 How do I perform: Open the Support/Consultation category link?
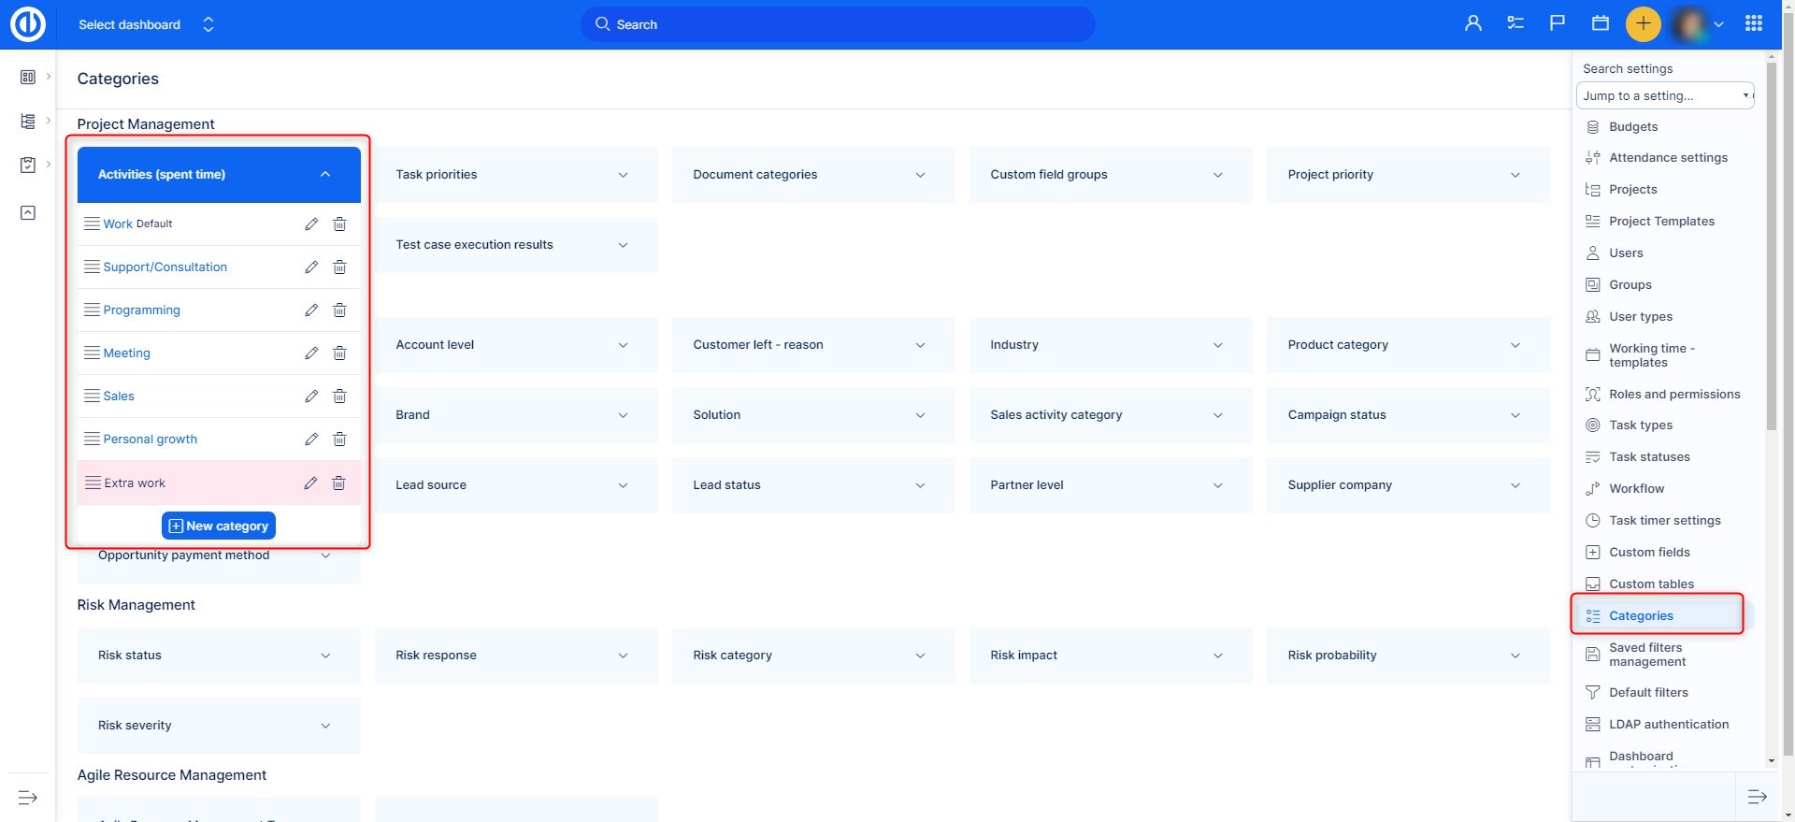[x=165, y=267]
